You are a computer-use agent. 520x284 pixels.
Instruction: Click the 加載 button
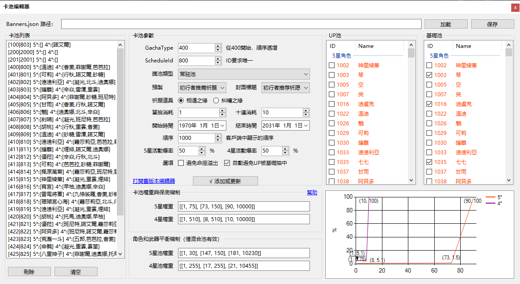coord(446,24)
